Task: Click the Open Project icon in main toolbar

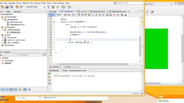Action: pyautogui.click(x=7, y=7)
